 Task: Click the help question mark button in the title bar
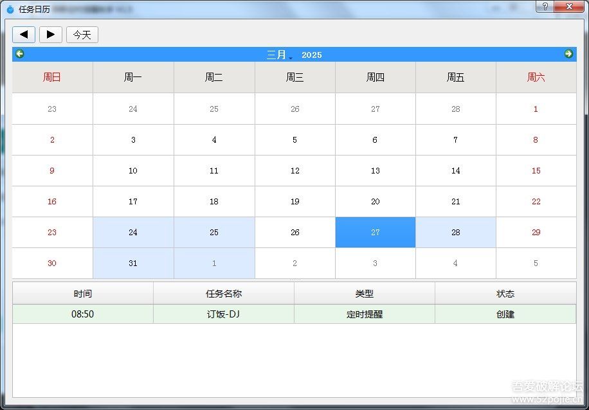pyautogui.click(x=545, y=6)
